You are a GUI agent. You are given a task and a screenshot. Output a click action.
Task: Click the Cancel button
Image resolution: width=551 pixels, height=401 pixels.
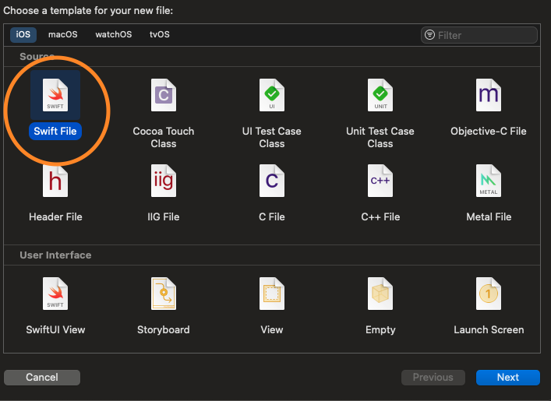coord(42,377)
